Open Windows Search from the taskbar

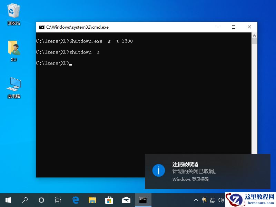click(x=24, y=200)
